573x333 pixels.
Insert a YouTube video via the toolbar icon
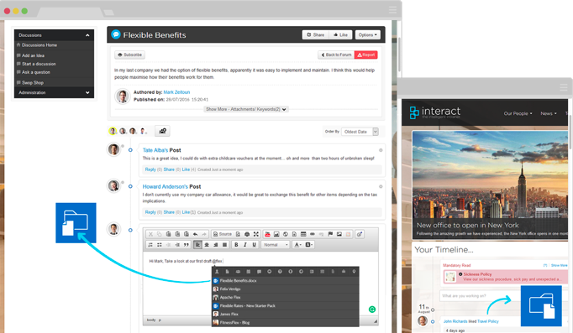267,234
